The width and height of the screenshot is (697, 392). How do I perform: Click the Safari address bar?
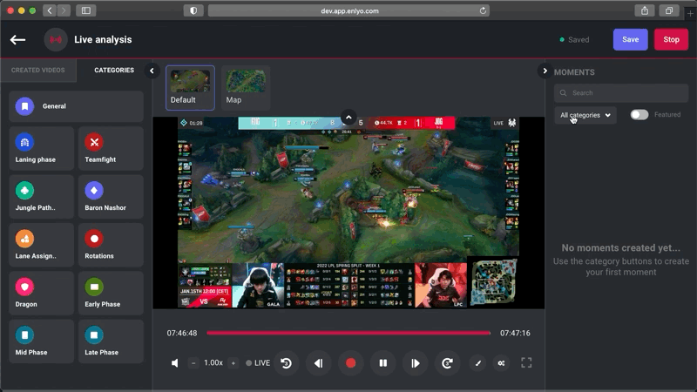tap(349, 10)
